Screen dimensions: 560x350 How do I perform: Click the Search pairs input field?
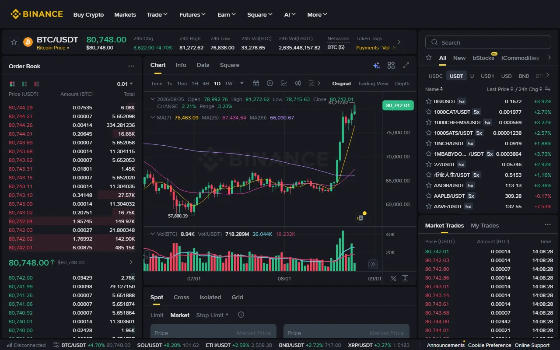click(488, 42)
